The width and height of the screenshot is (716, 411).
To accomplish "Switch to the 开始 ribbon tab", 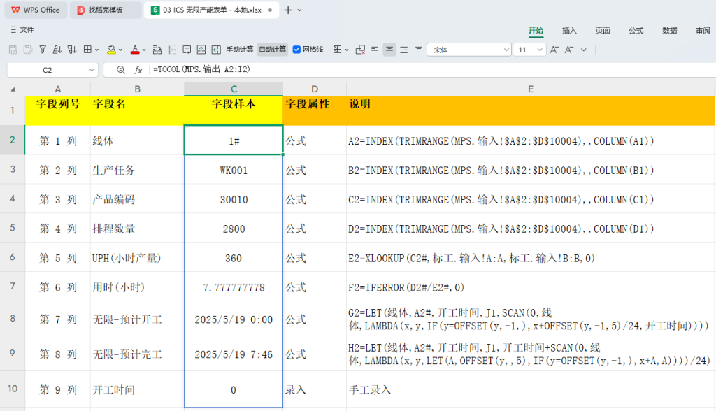I will [536, 31].
